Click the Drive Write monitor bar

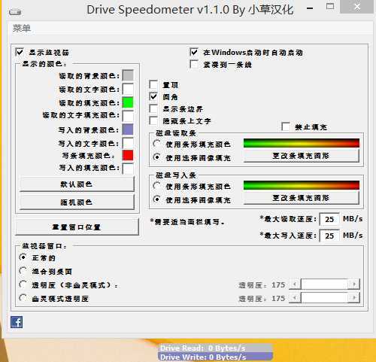pos(216,357)
